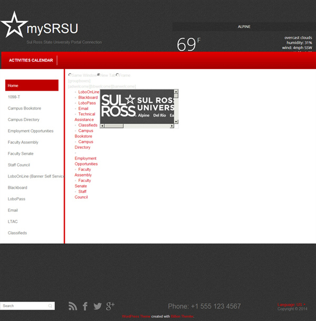Open the Twitter bird icon link
This screenshot has height=321, width=316.
pyautogui.click(x=97, y=306)
